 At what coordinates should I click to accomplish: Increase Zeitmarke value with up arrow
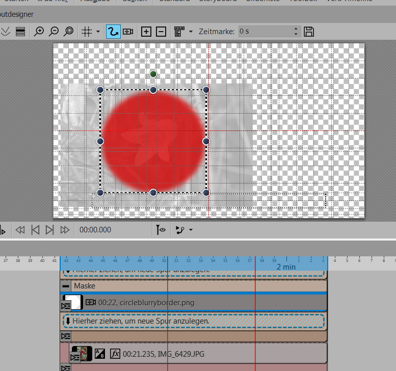[x=296, y=29]
